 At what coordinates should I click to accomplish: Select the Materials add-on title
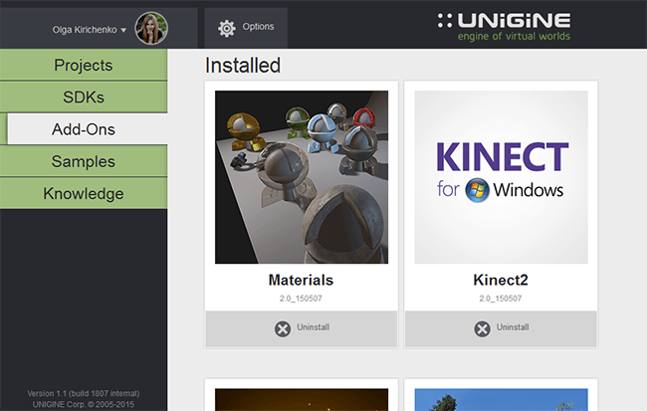302,280
